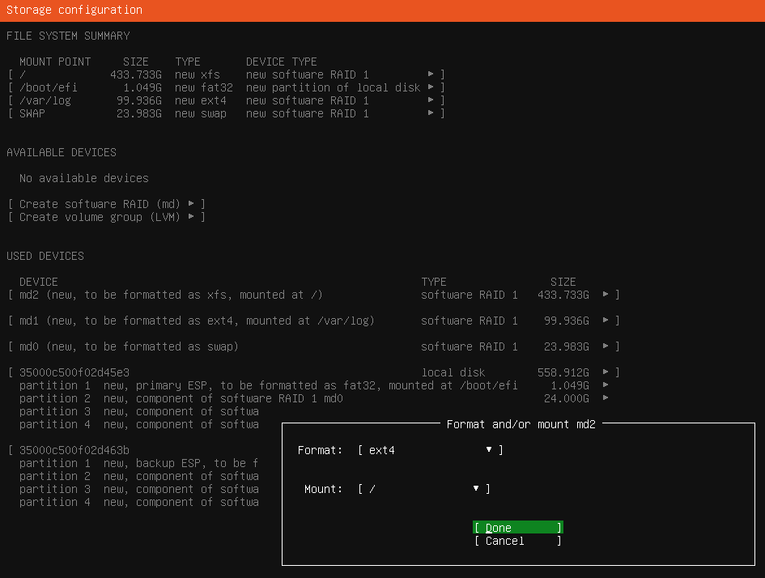
Task: Click the Done button in the dialog
Action: coord(517,528)
